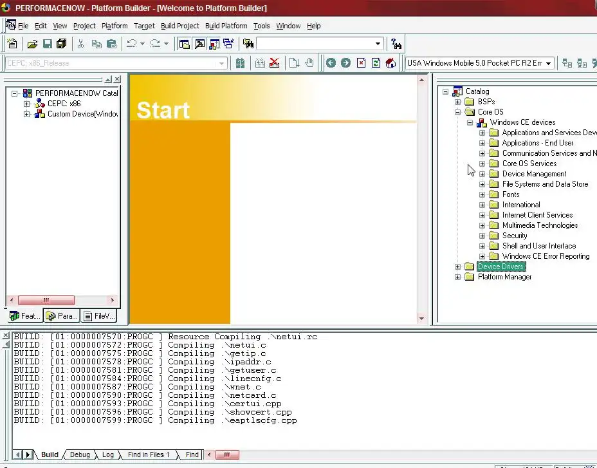
Task: Expand the Platform Manager catalog node
Action: point(457,277)
